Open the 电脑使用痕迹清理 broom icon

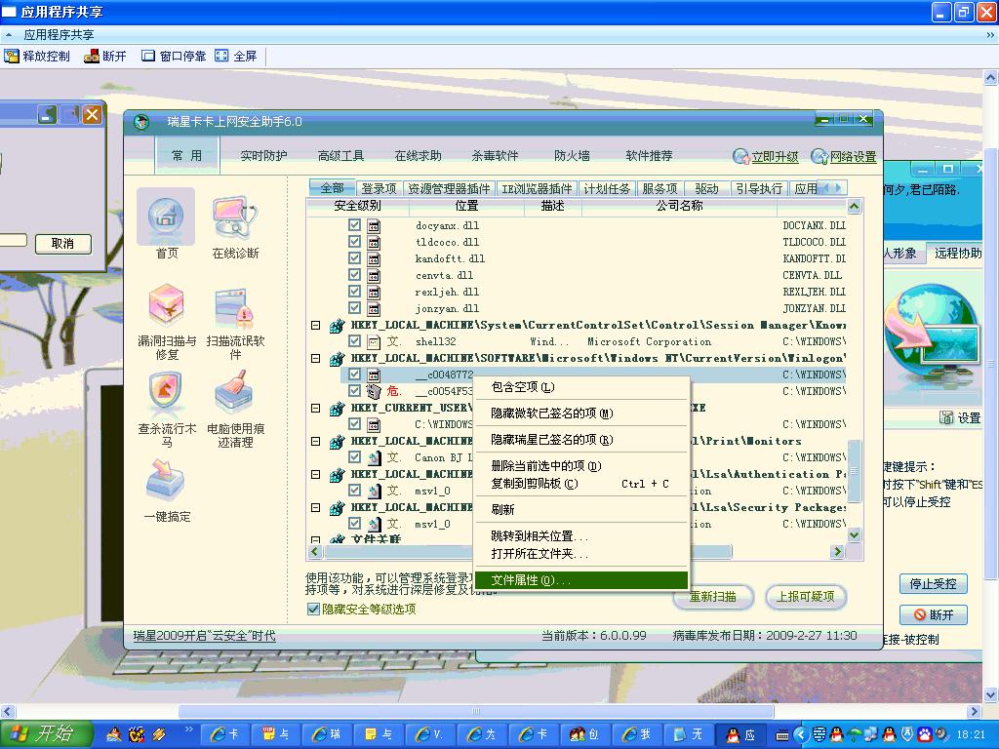click(235, 392)
